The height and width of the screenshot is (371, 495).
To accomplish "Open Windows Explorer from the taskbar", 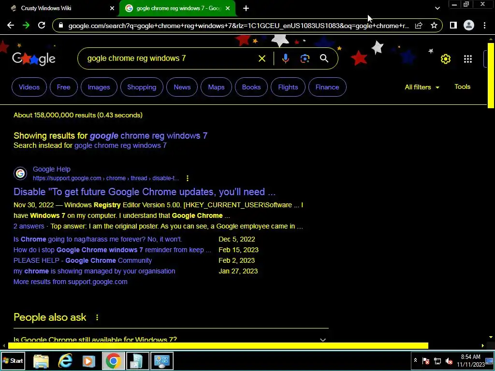I will [41, 361].
